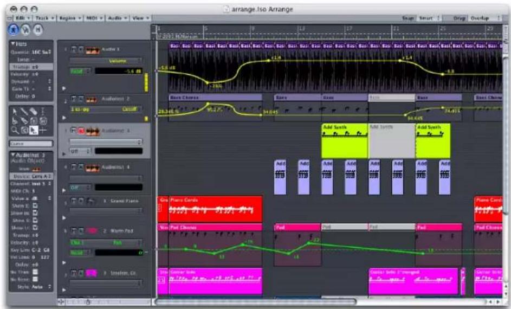Mute the Audio 1 track
511x309 pixels.
coord(74,49)
